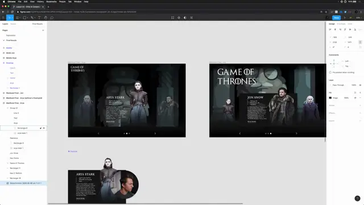Screen dimensions: 364x205
Task: Click the browser back button
Action: (x=3, y=12)
